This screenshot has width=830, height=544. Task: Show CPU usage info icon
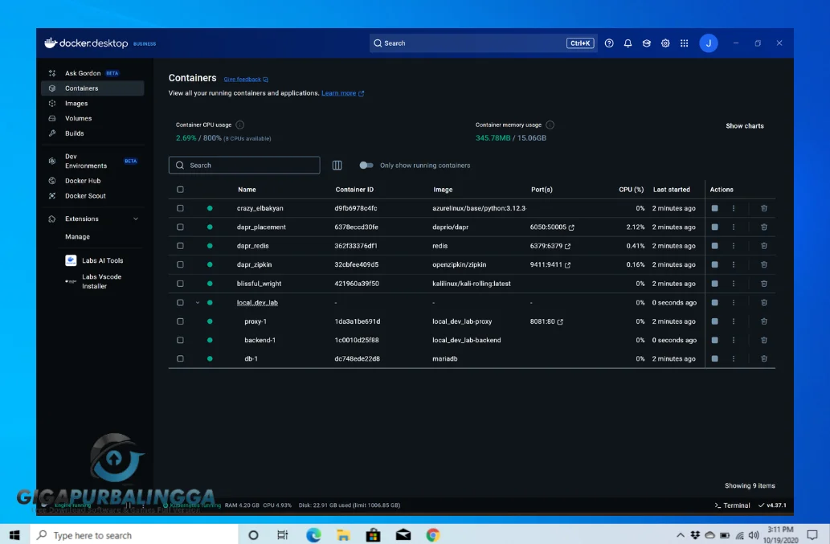(x=239, y=125)
